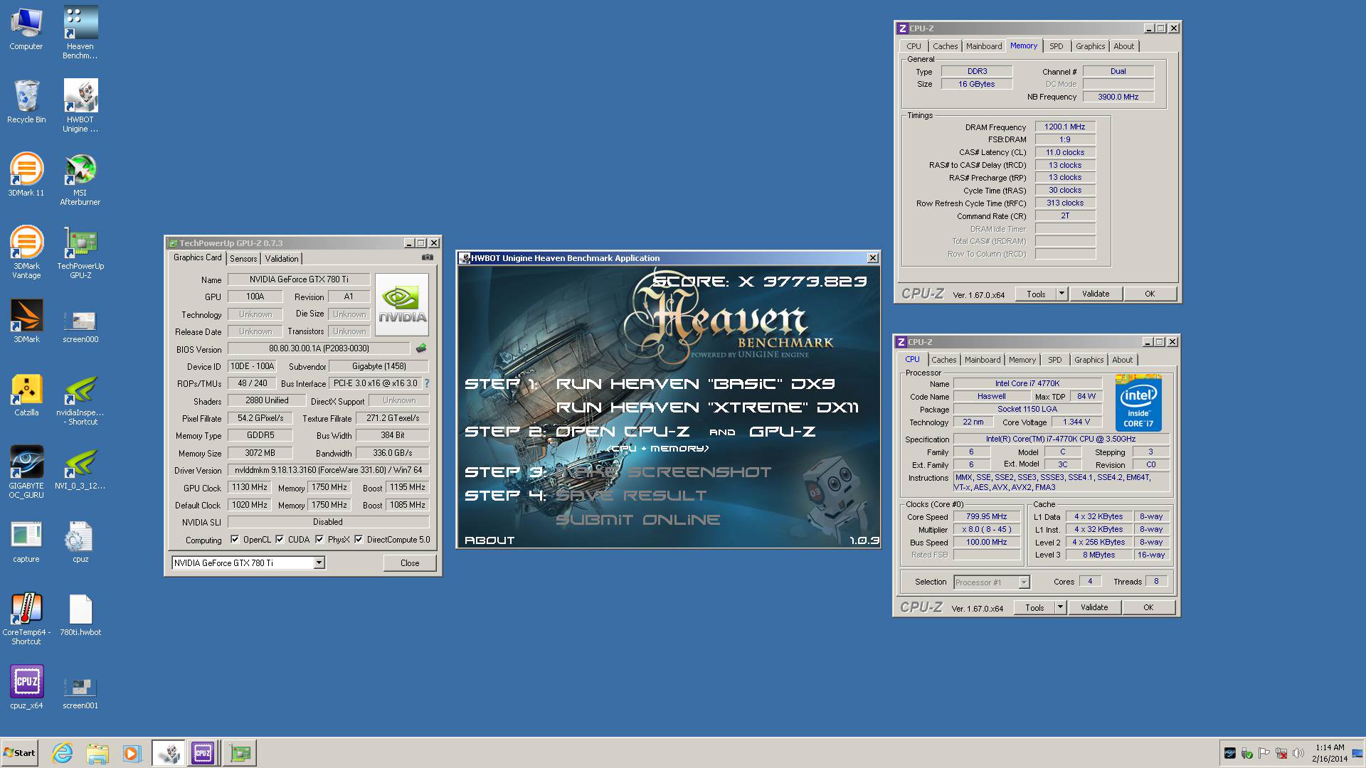The width and height of the screenshot is (1366, 768).
Task: Launch 3DMark Vantage shortcut
Action: [x=26, y=252]
